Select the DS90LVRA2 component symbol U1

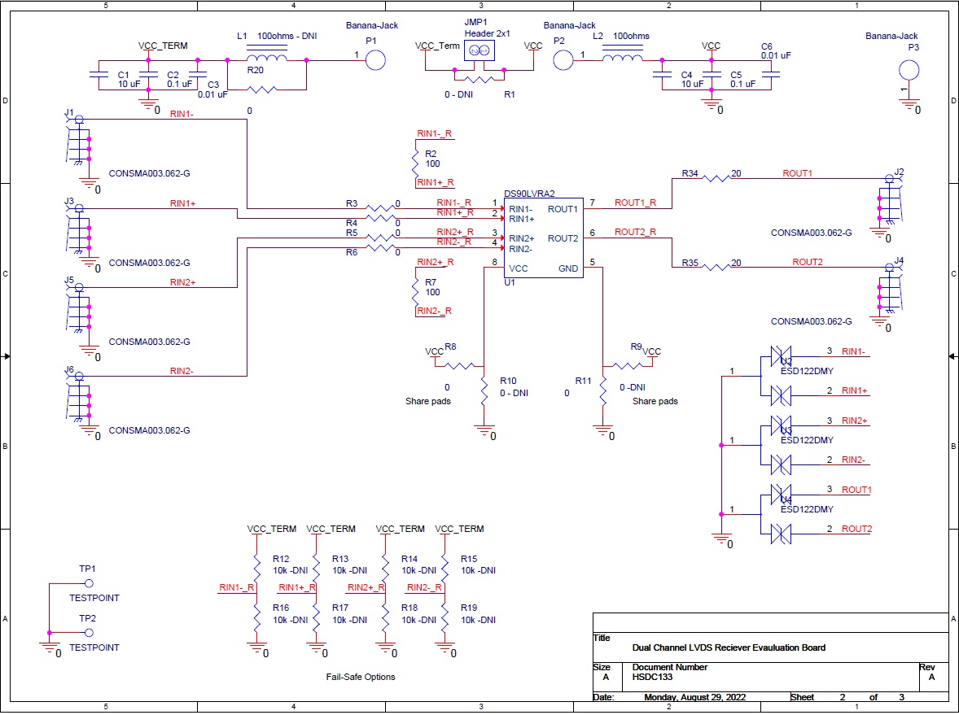tap(544, 238)
